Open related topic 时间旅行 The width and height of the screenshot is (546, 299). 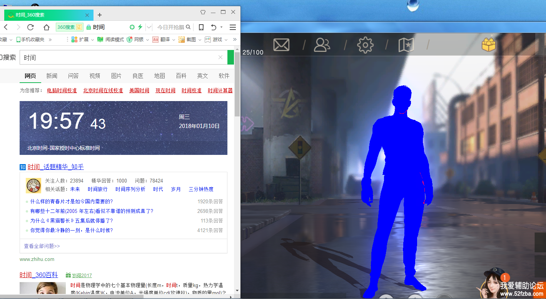98,189
